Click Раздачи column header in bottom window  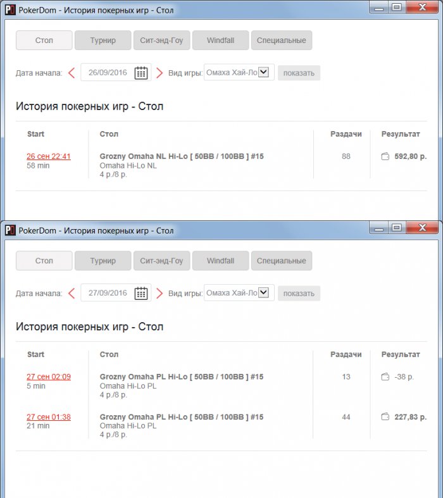coord(346,354)
